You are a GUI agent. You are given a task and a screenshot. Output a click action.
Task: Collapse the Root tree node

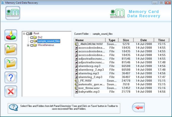pos(24,34)
